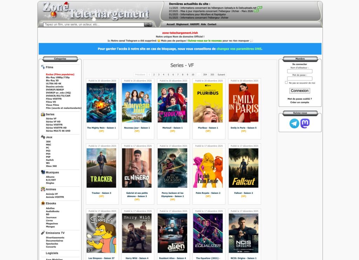The height and width of the screenshot is (260, 359).
Task: Click the Jeux gamepad icon
Action: (43, 137)
